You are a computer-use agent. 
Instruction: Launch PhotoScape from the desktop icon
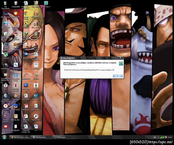(26, 76)
